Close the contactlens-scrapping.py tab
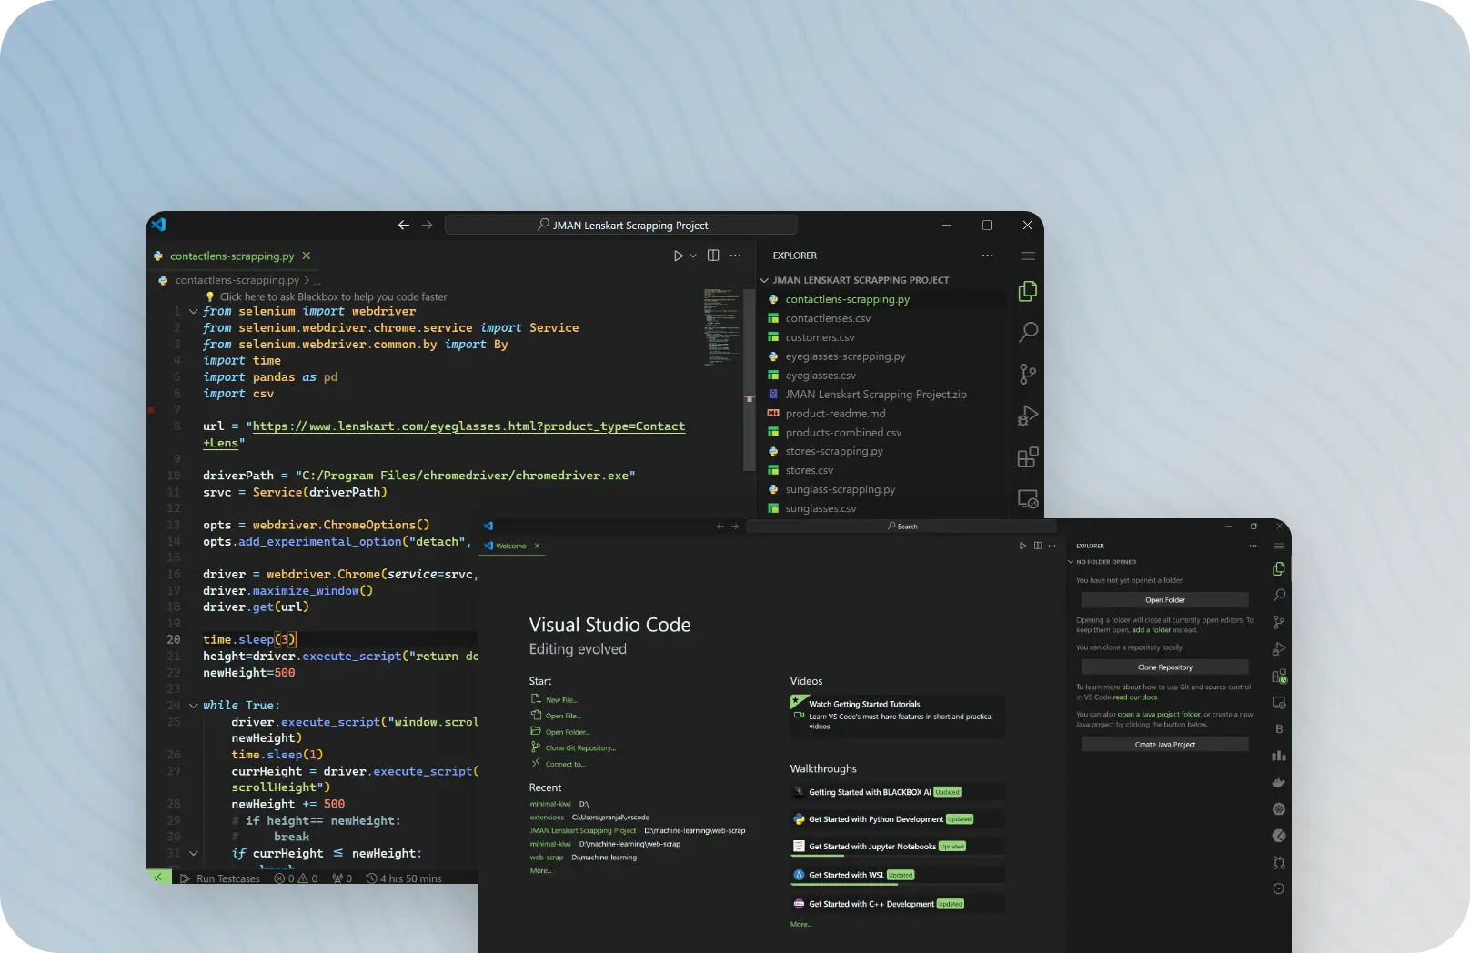The height and width of the screenshot is (953, 1470). (x=307, y=256)
